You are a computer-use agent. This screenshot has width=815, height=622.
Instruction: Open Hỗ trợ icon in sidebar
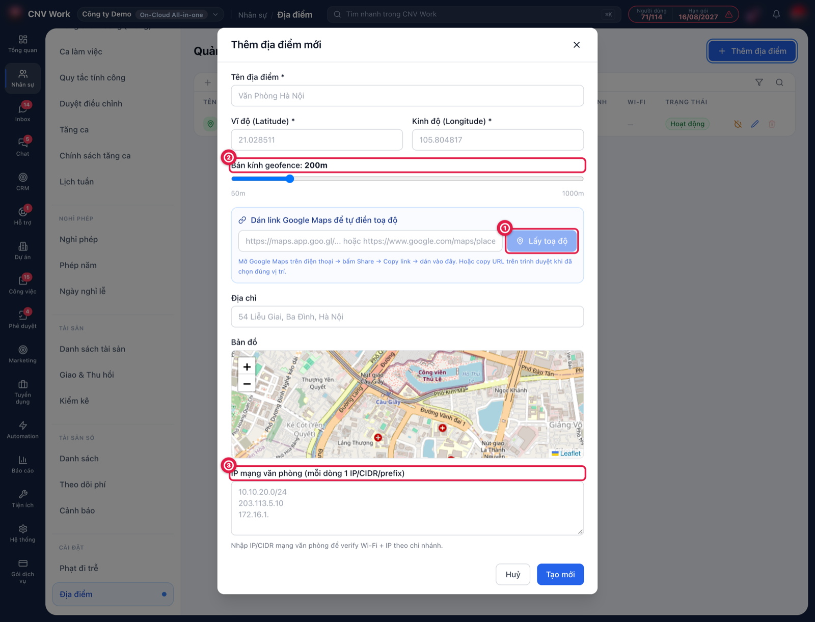point(22,216)
